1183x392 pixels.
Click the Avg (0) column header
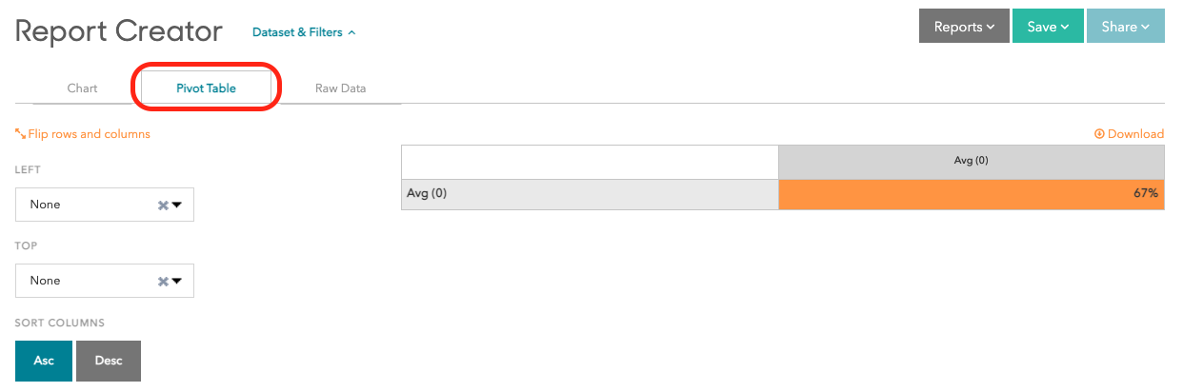971,161
